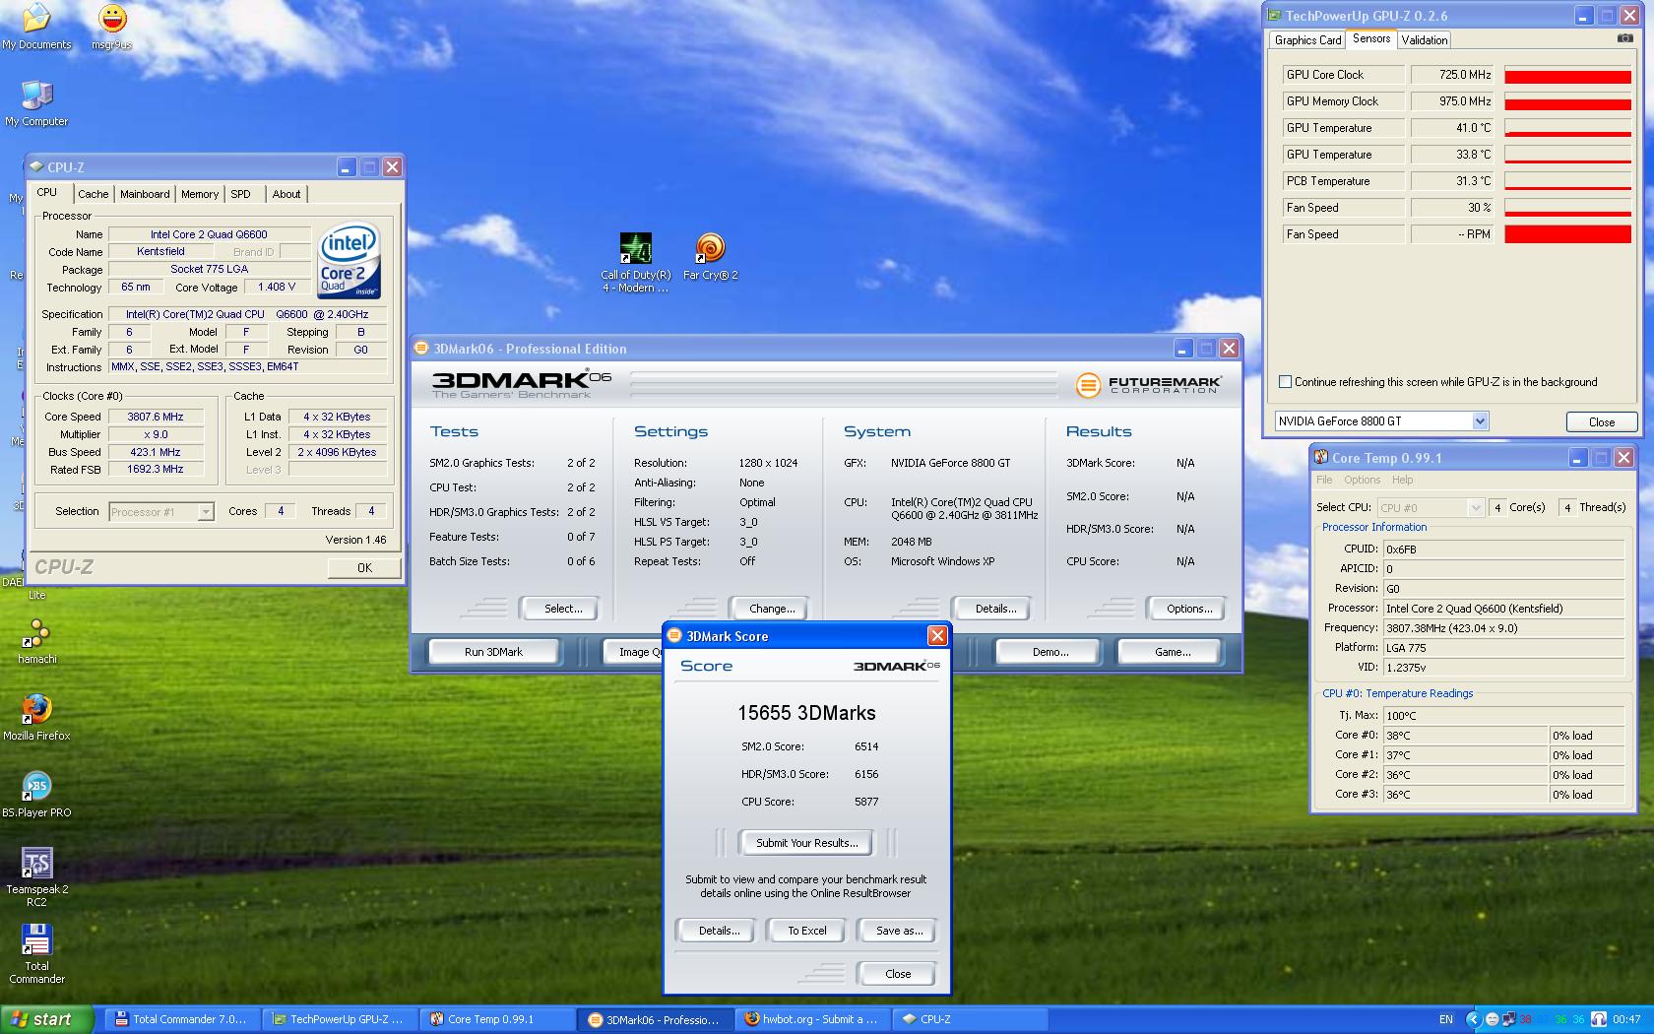Launch Mozilla Firefox from desktop
This screenshot has height=1034, width=1654.
tap(36, 718)
